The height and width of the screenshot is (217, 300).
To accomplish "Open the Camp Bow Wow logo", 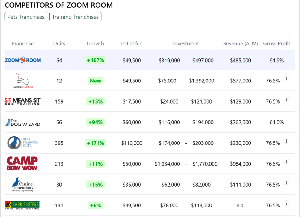I will 23,163.
